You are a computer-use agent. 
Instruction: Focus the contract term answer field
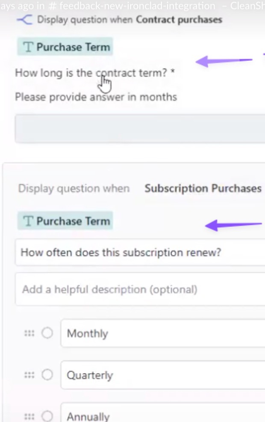point(139,128)
